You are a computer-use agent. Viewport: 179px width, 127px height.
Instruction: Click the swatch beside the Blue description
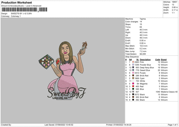click(133, 89)
